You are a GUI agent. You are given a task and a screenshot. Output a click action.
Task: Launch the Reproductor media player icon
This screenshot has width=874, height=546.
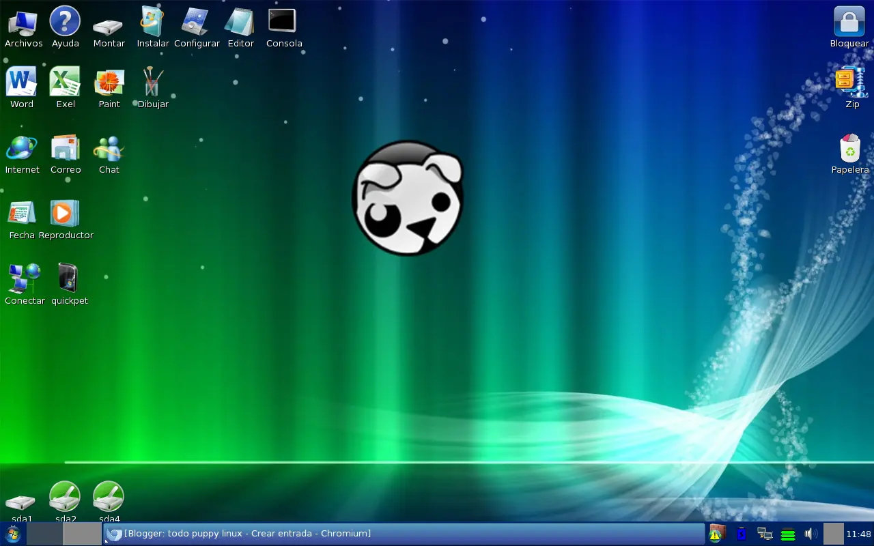pyautogui.click(x=65, y=213)
